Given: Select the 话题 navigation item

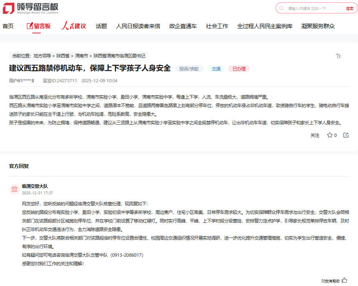Looking at the screenshot, I should (x=101, y=26).
